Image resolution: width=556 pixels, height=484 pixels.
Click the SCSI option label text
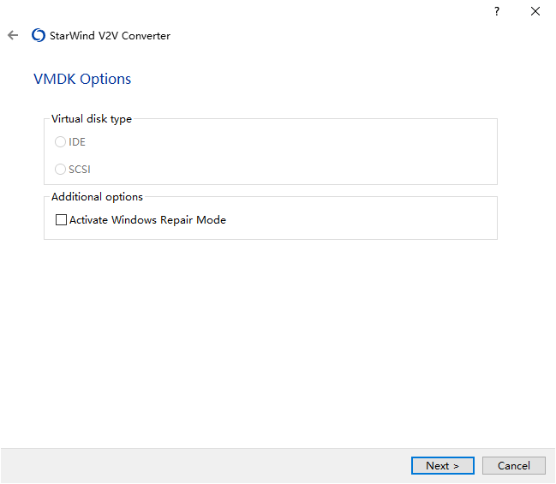[80, 170]
